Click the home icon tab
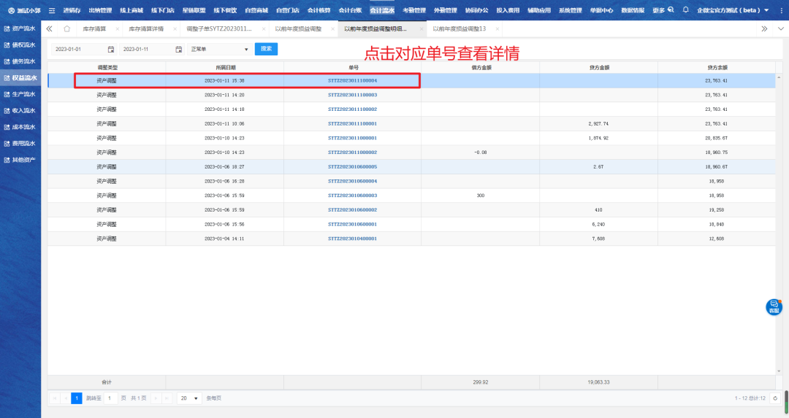789x418 pixels. click(x=66, y=28)
